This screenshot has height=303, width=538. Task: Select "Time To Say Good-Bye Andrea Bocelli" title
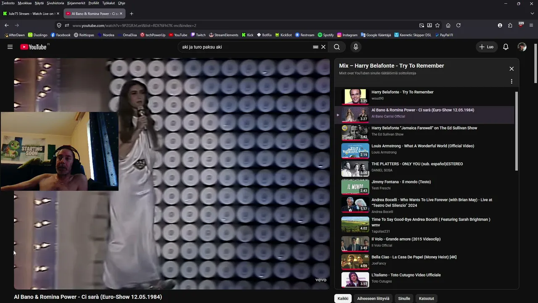431,222
